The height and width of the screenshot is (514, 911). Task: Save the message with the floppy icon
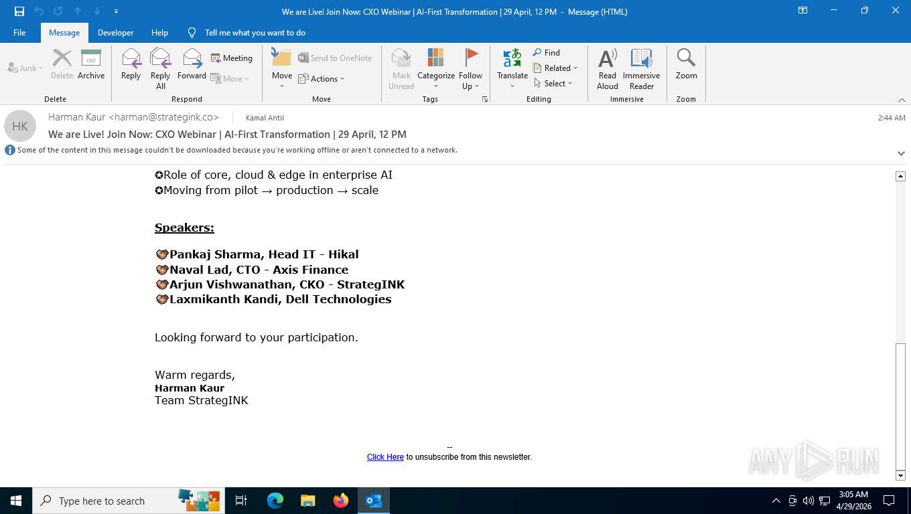pos(19,11)
